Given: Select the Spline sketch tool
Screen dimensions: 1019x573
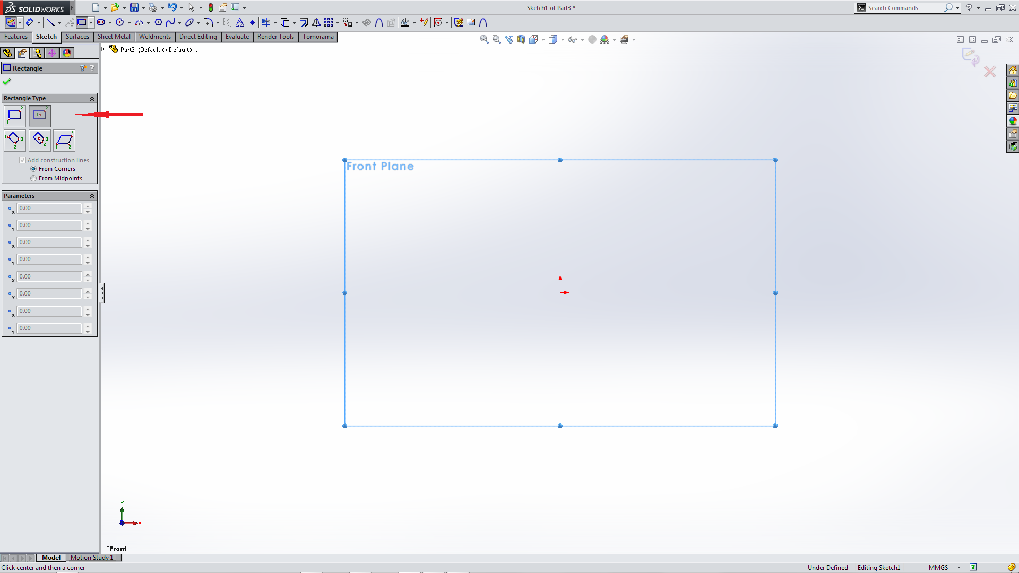Looking at the screenshot, I should (170, 22).
